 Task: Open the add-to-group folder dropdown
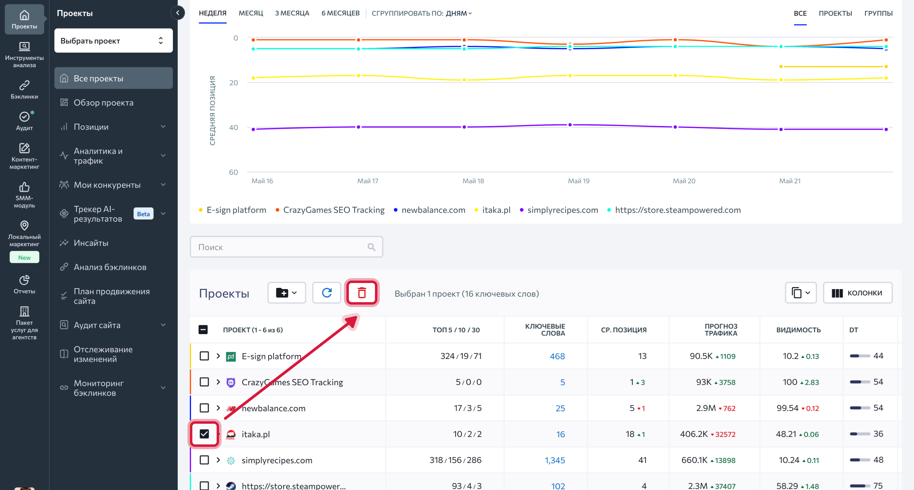click(x=286, y=293)
